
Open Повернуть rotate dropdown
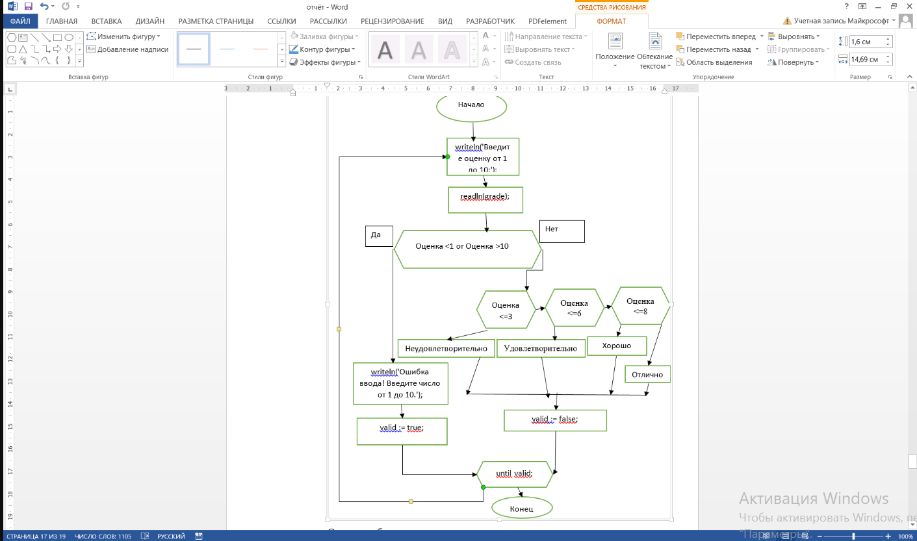point(793,62)
